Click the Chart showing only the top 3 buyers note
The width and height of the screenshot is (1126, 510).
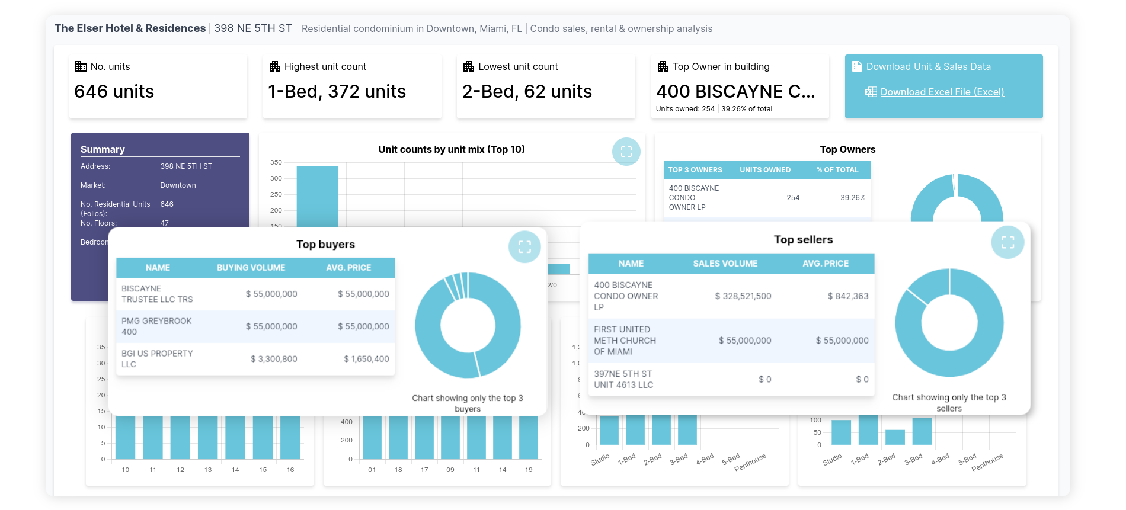[468, 403]
